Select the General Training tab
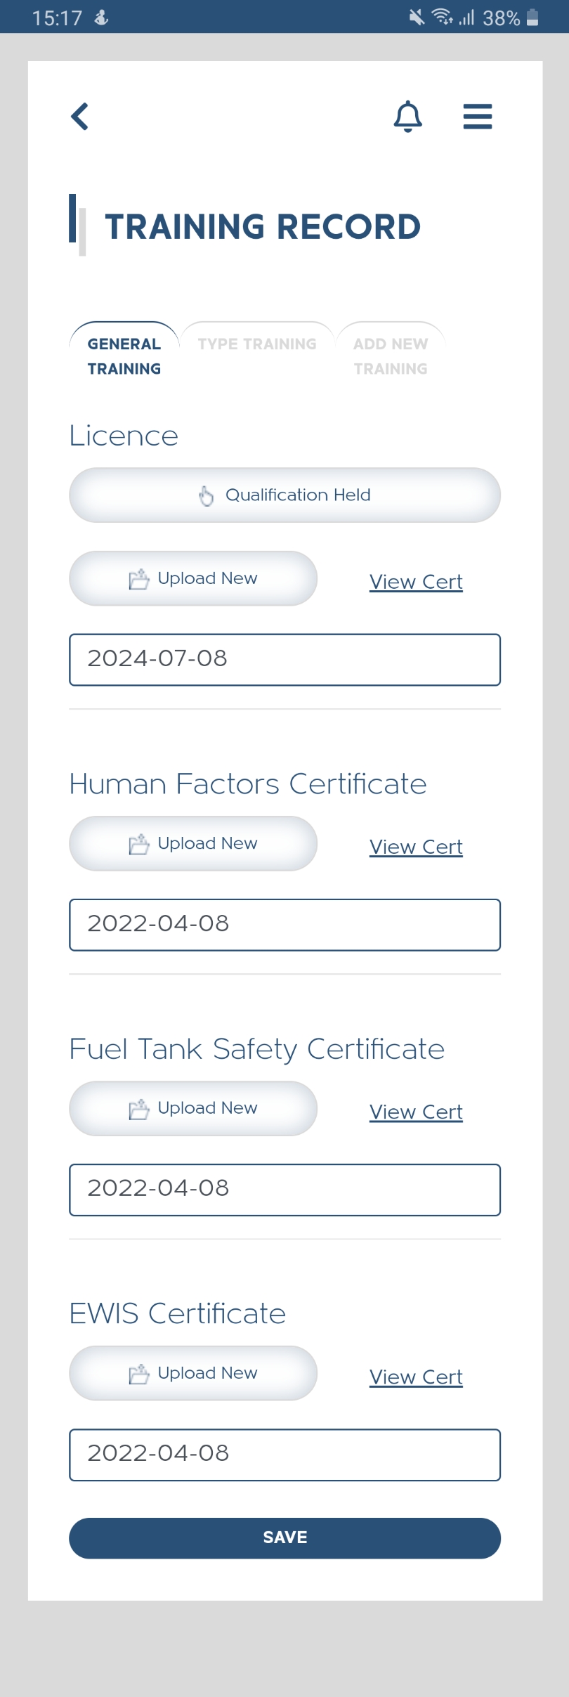 tap(124, 356)
